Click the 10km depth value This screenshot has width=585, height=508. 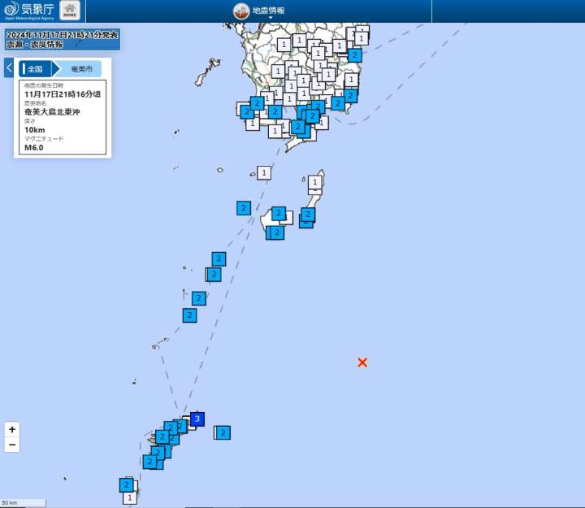pos(34,130)
